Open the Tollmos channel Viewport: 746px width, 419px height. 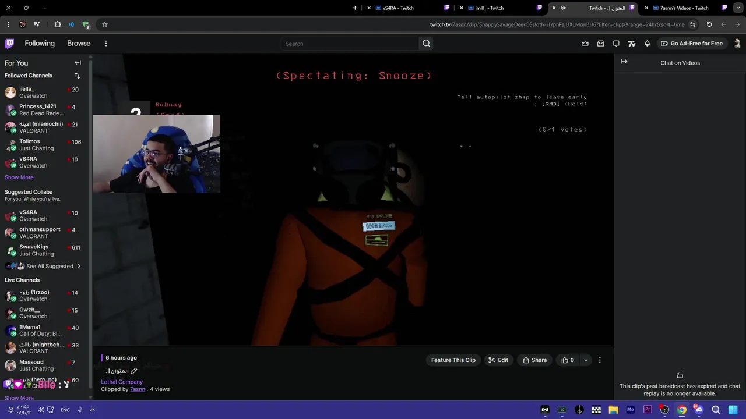[44, 145]
